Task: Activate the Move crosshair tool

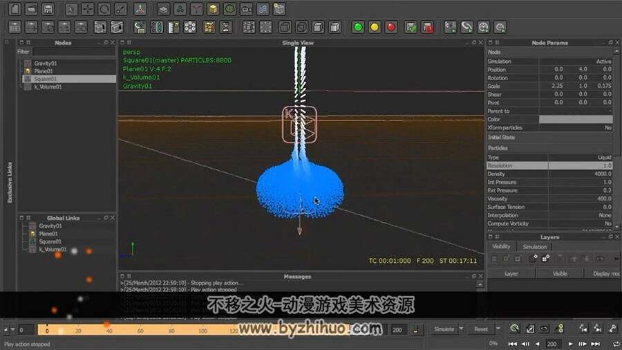Action: (88, 9)
